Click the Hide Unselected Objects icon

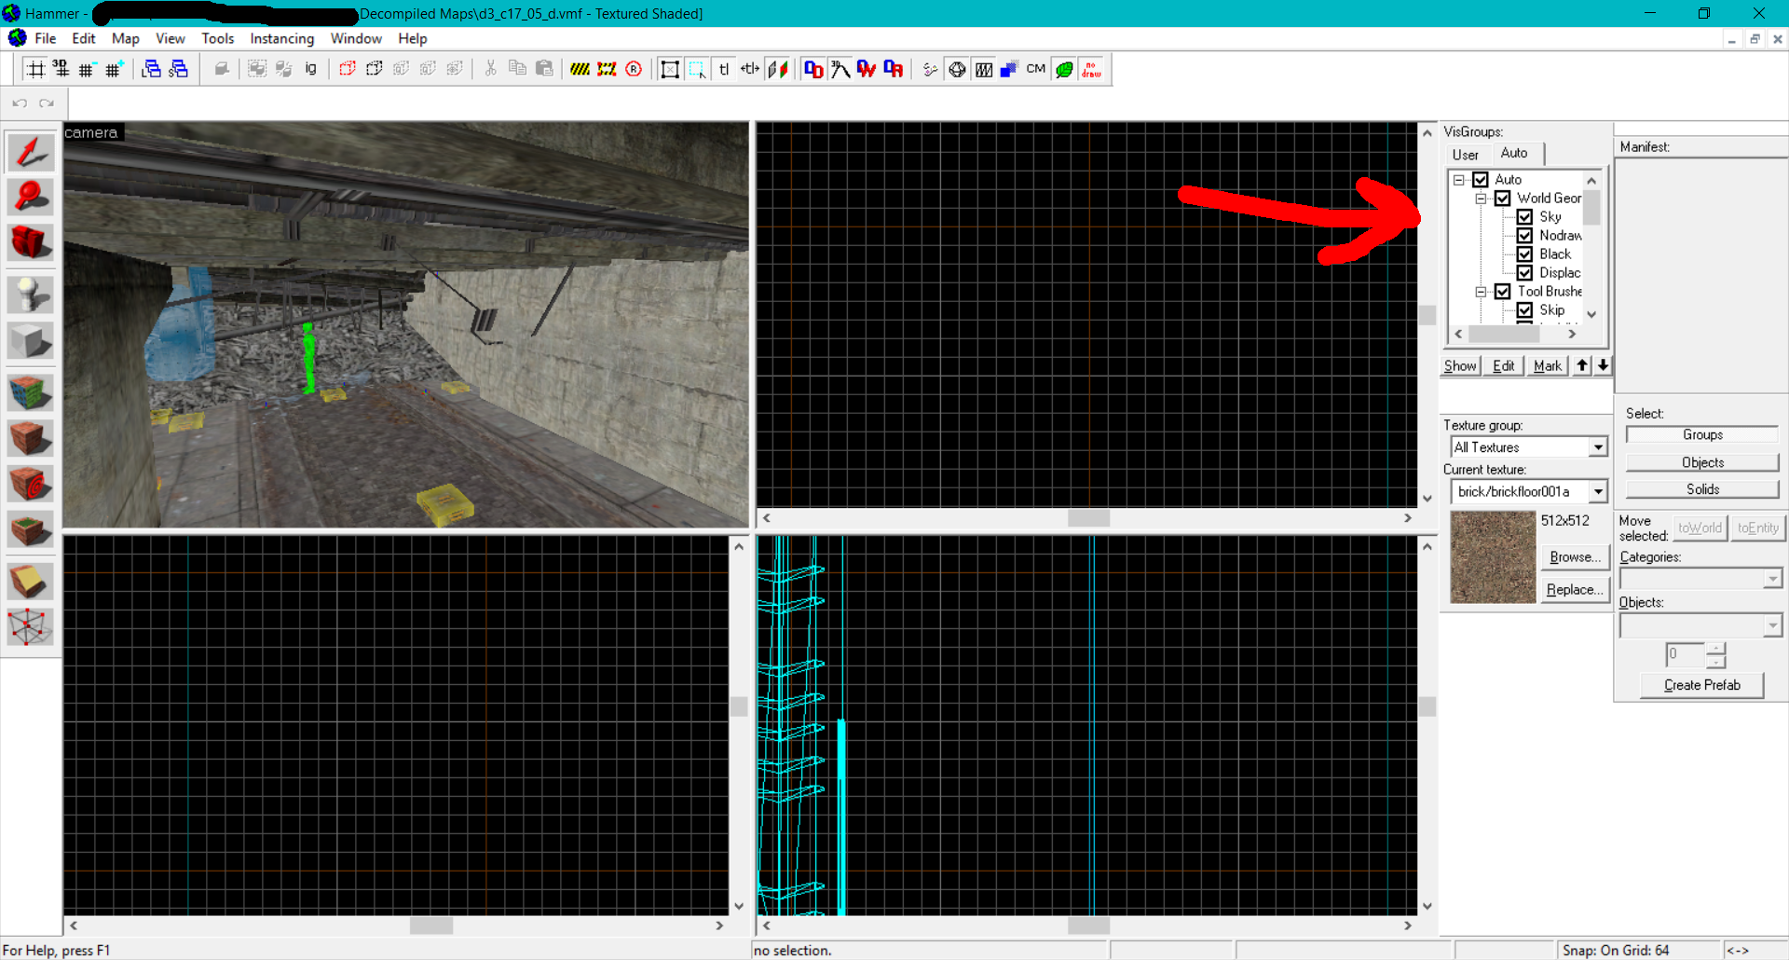[375, 69]
